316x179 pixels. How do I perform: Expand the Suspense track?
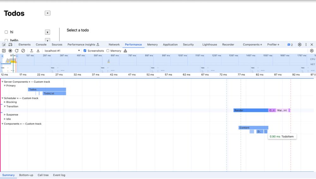point(5,115)
